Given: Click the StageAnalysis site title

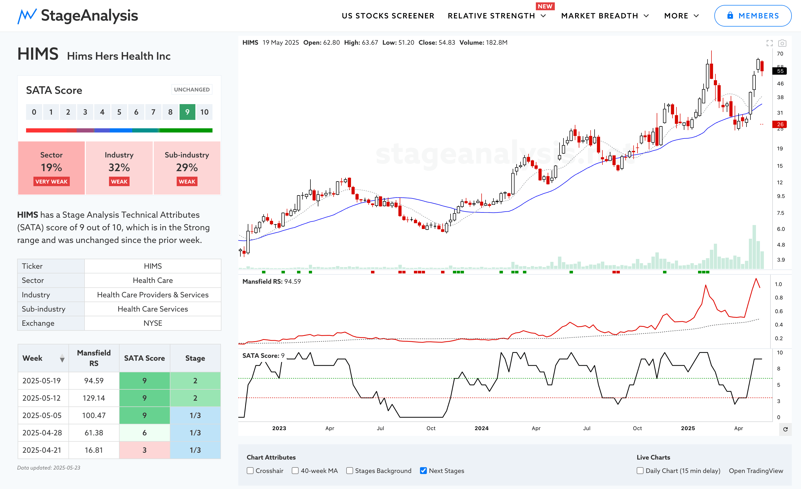Looking at the screenshot, I should tap(90, 16).
